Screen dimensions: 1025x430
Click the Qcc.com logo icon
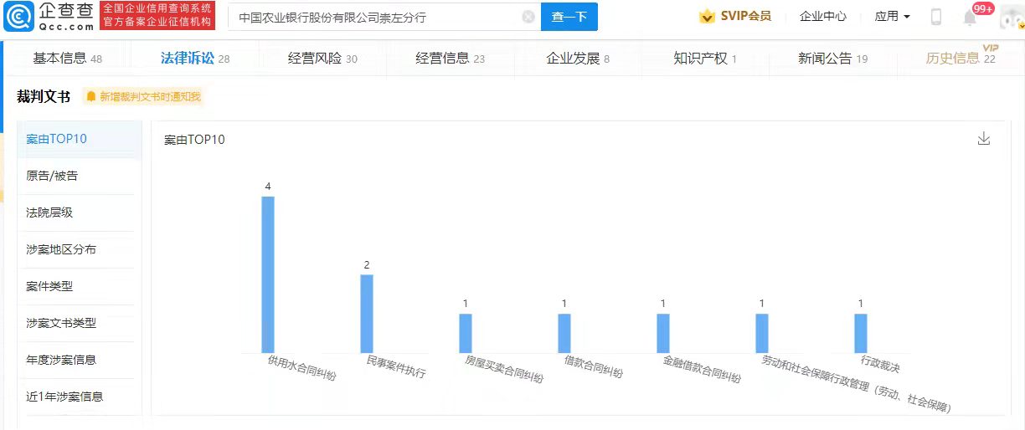pos(19,16)
